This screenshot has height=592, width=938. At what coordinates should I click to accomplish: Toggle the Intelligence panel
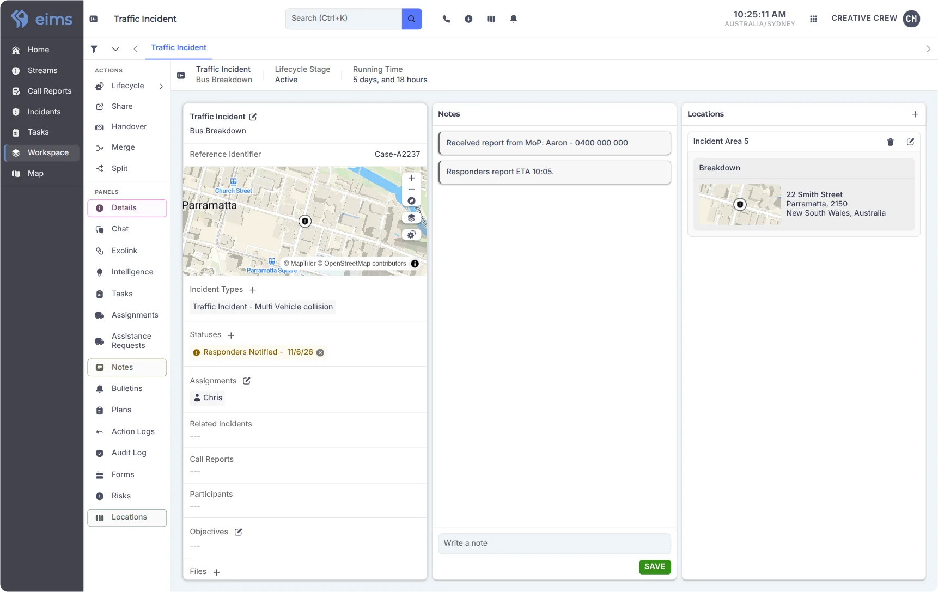click(x=127, y=272)
